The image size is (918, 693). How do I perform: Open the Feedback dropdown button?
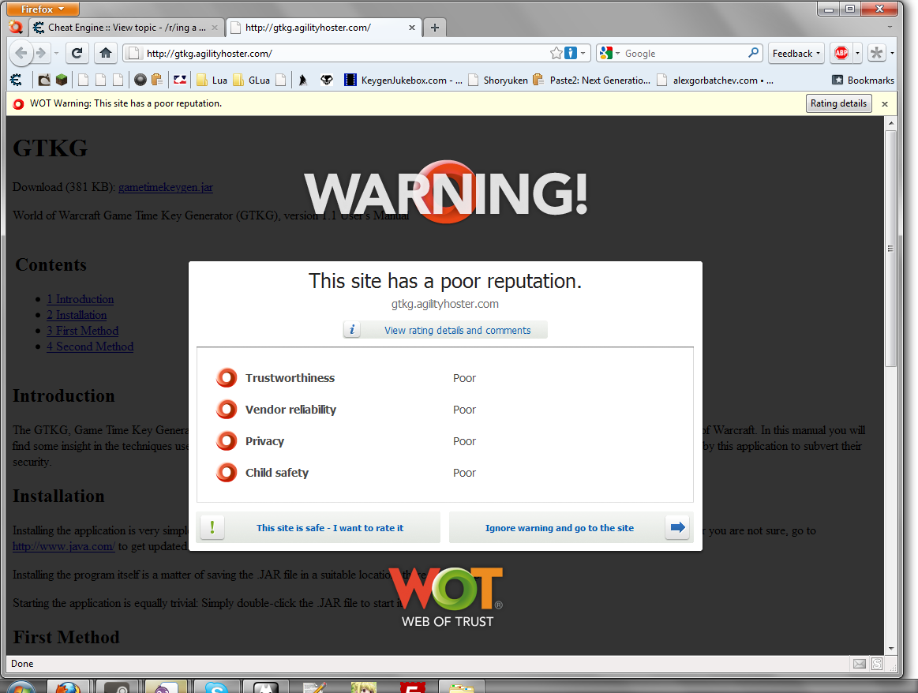pyautogui.click(x=796, y=53)
